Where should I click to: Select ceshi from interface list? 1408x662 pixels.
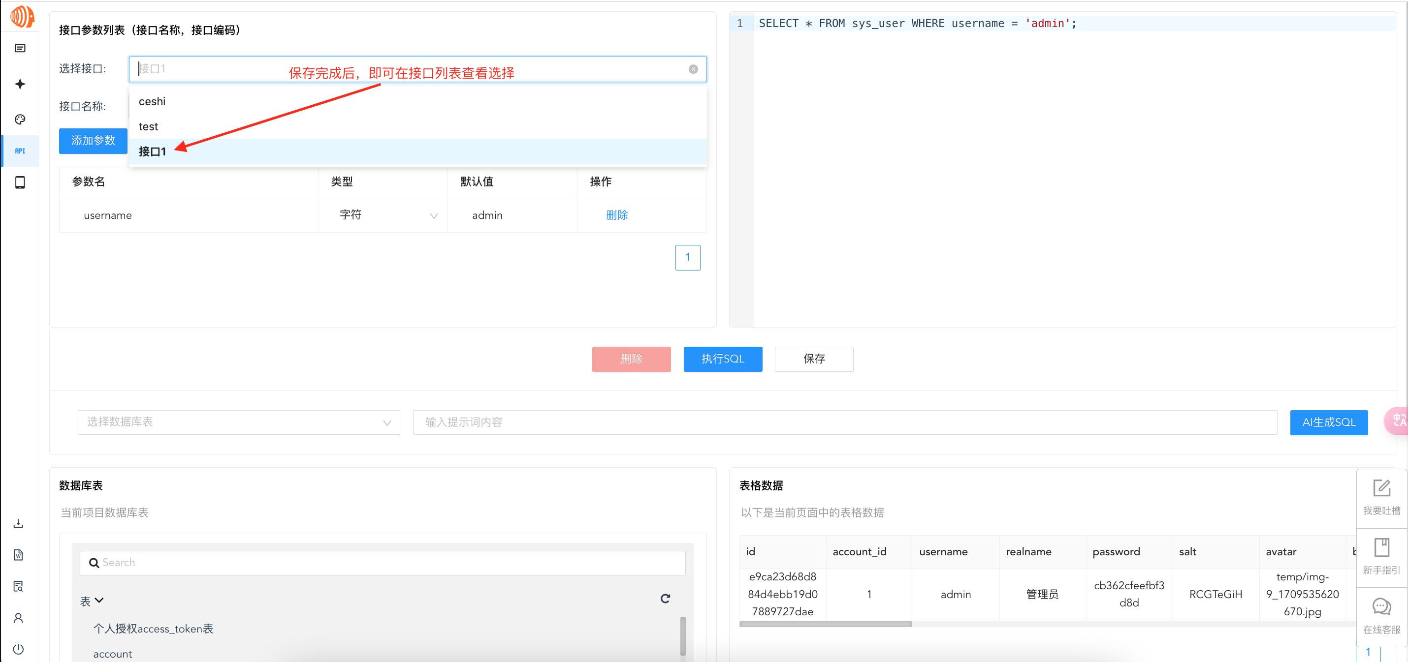pyautogui.click(x=152, y=102)
